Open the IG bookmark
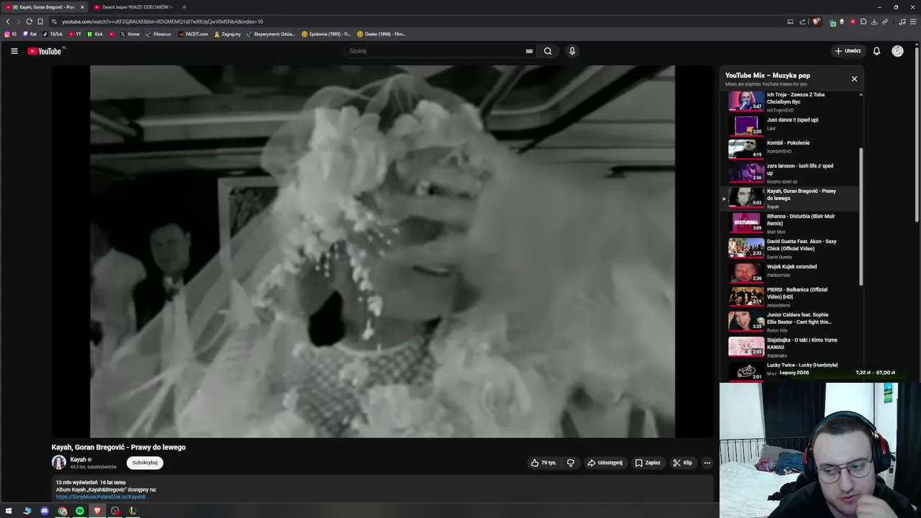The width and height of the screenshot is (921, 518). (x=11, y=34)
